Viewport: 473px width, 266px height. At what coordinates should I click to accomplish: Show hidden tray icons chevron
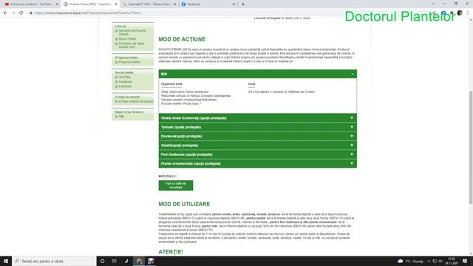[429, 261]
